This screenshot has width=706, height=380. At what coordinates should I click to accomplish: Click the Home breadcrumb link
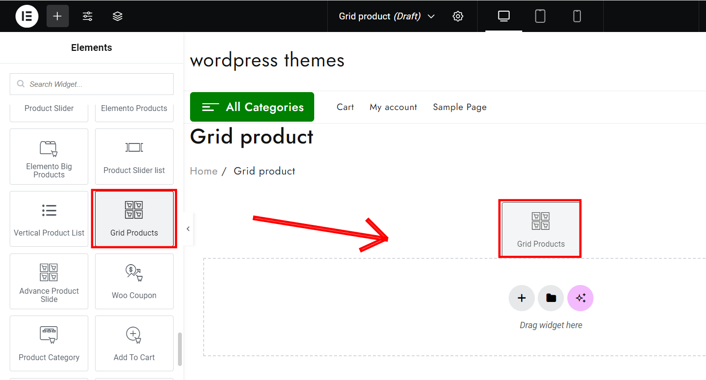(204, 171)
